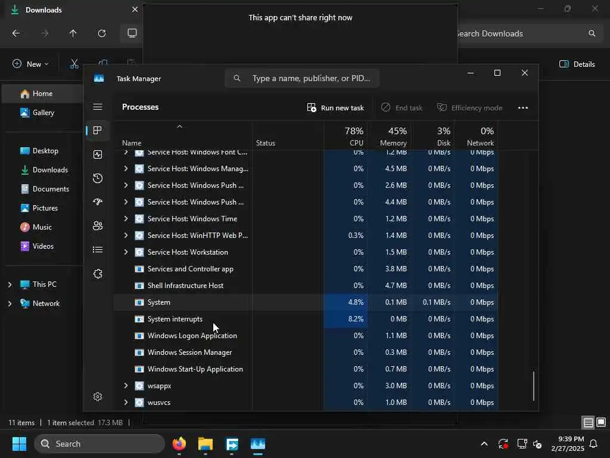Open Startup apps page in Task Manager
Image resolution: width=610 pixels, height=458 pixels.
(98, 202)
